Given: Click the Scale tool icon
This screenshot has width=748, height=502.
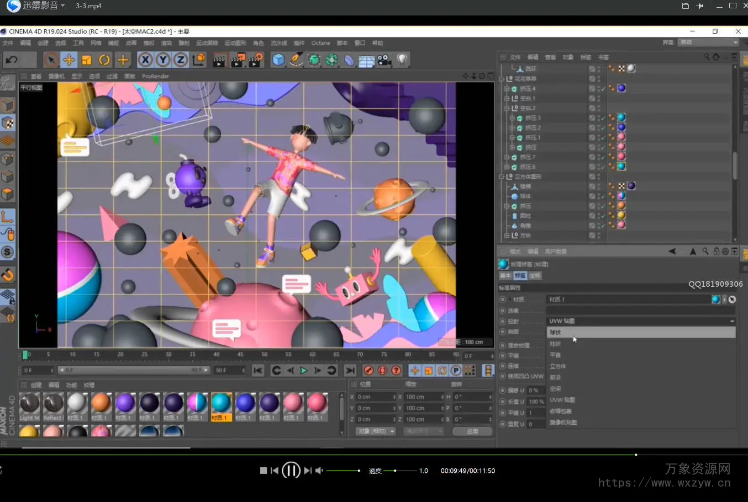Looking at the screenshot, I should pos(87,60).
